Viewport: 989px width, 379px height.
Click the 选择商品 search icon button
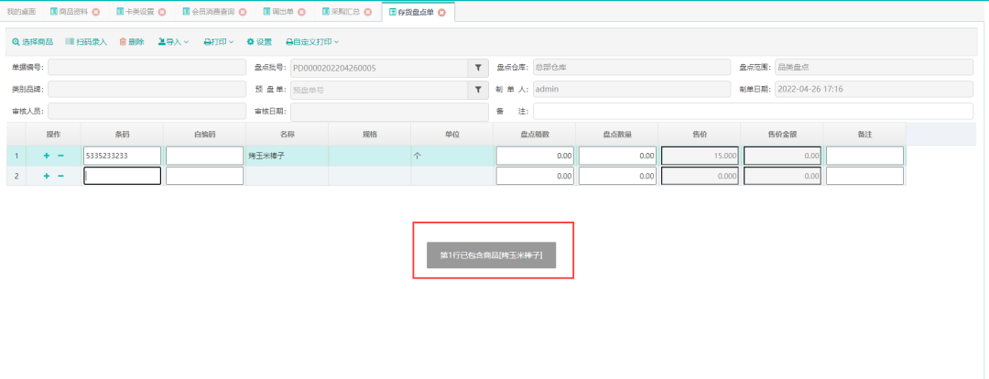32,42
